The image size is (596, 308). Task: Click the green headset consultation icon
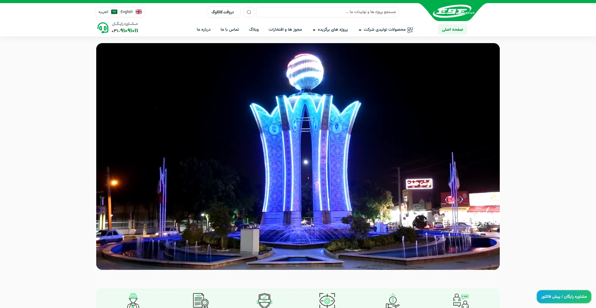coord(103,28)
